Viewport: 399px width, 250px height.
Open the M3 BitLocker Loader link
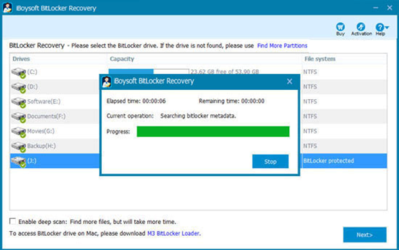click(x=174, y=233)
